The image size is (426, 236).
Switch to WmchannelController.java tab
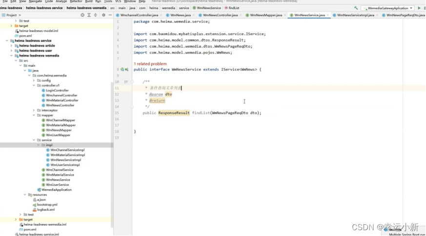click(139, 15)
